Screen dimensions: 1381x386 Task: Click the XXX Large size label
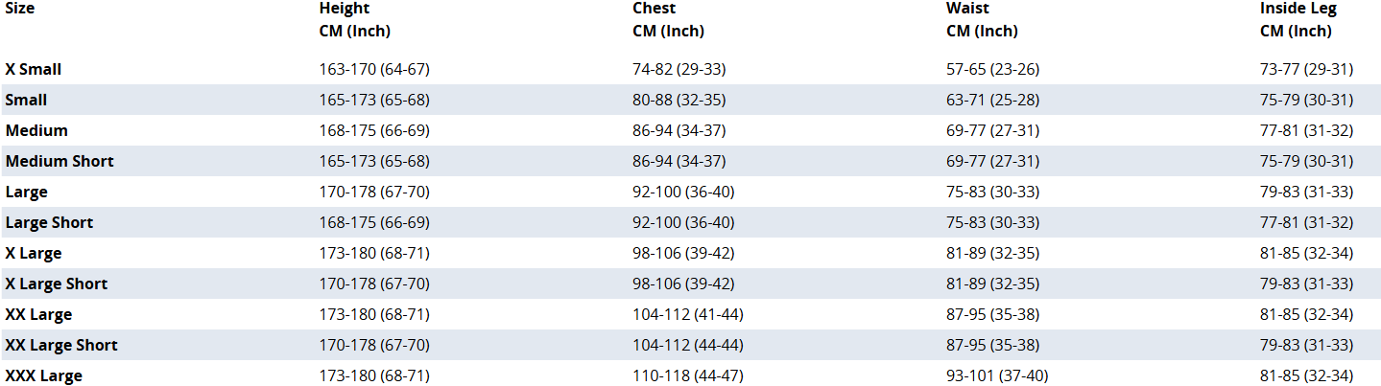point(43,375)
